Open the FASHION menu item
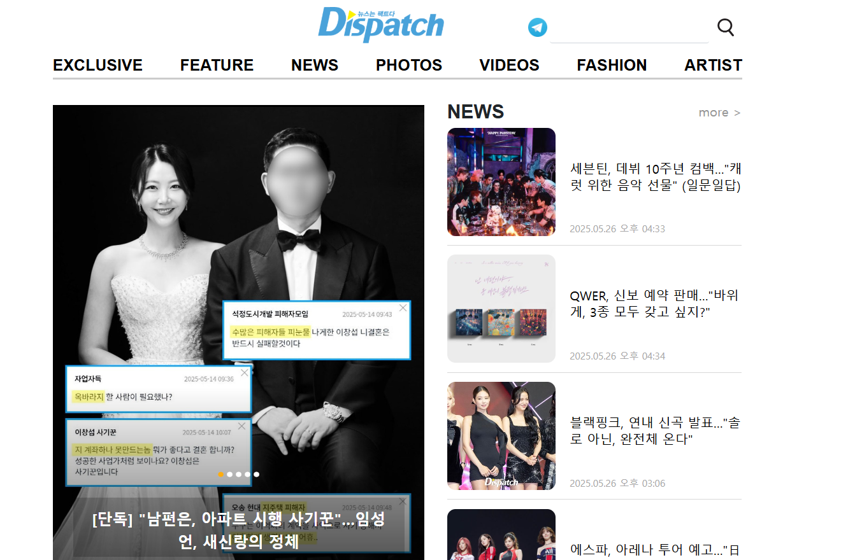This screenshot has height=560, width=855. [612, 65]
